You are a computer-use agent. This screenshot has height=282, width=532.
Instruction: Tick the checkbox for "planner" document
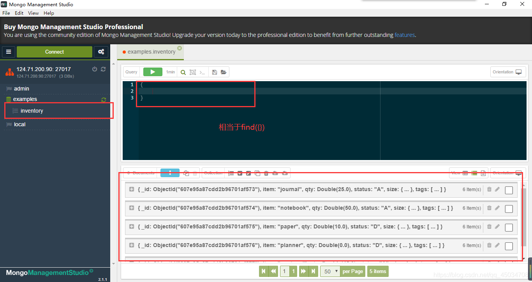coord(509,246)
